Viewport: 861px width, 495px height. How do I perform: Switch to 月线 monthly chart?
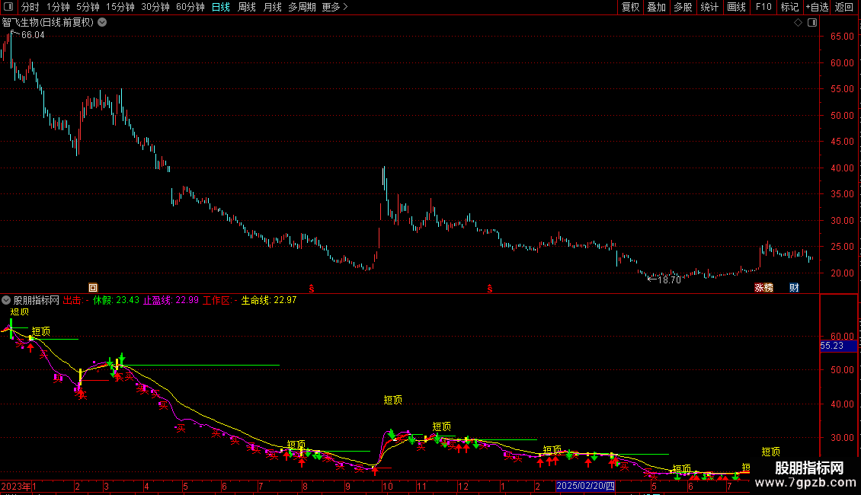coord(272,7)
